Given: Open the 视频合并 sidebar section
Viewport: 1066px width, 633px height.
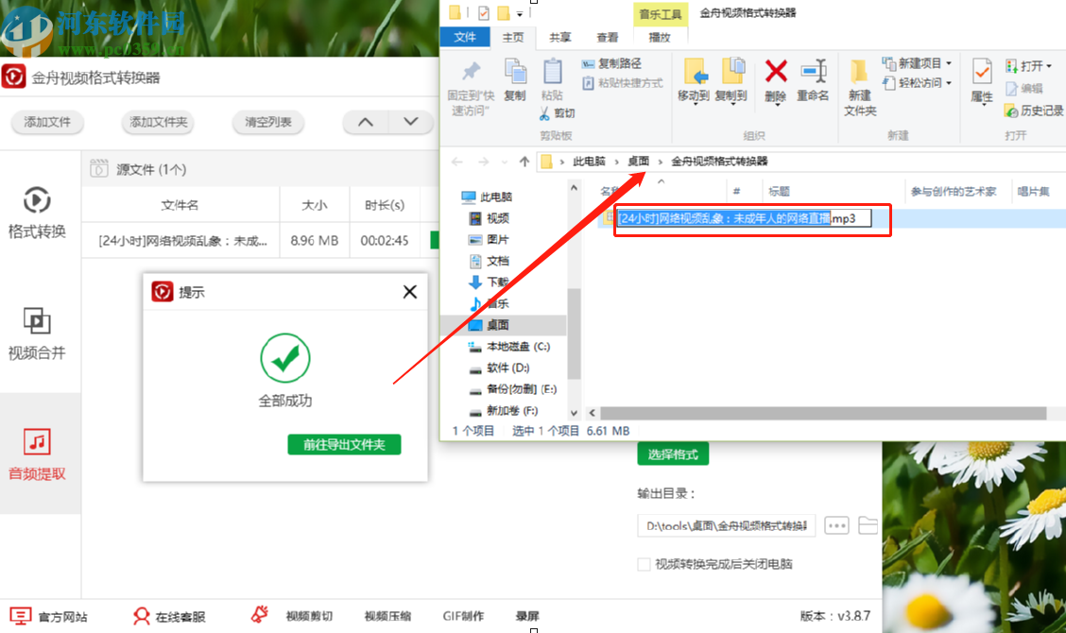Looking at the screenshot, I should [x=37, y=334].
